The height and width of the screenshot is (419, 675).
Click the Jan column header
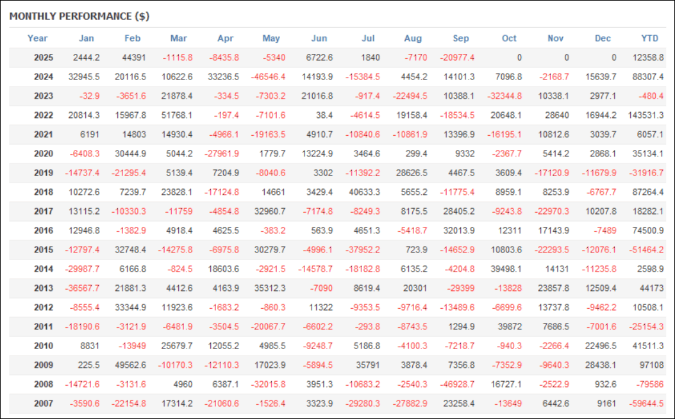pos(87,38)
